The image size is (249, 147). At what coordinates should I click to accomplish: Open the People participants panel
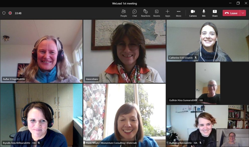tap(123, 13)
